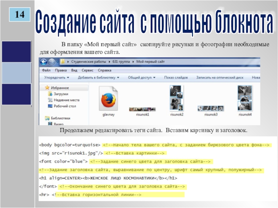Select the risunok3 file name label
This screenshot has width=278, height=208.
[211, 114]
